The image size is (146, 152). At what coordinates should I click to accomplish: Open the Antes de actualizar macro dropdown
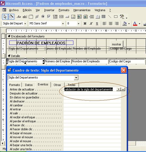pyautogui.click(x=119, y=89)
